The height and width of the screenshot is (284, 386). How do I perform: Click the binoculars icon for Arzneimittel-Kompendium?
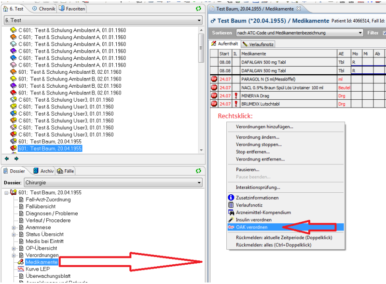(x=231, y=212)
